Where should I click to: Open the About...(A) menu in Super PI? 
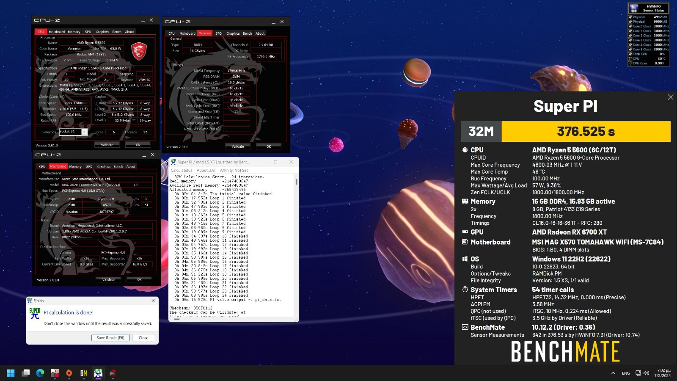pyautogui.click(x=206, y=170)
